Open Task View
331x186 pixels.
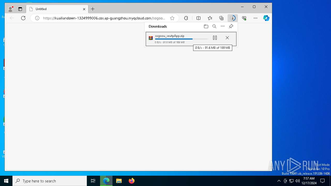pos(93,181)
